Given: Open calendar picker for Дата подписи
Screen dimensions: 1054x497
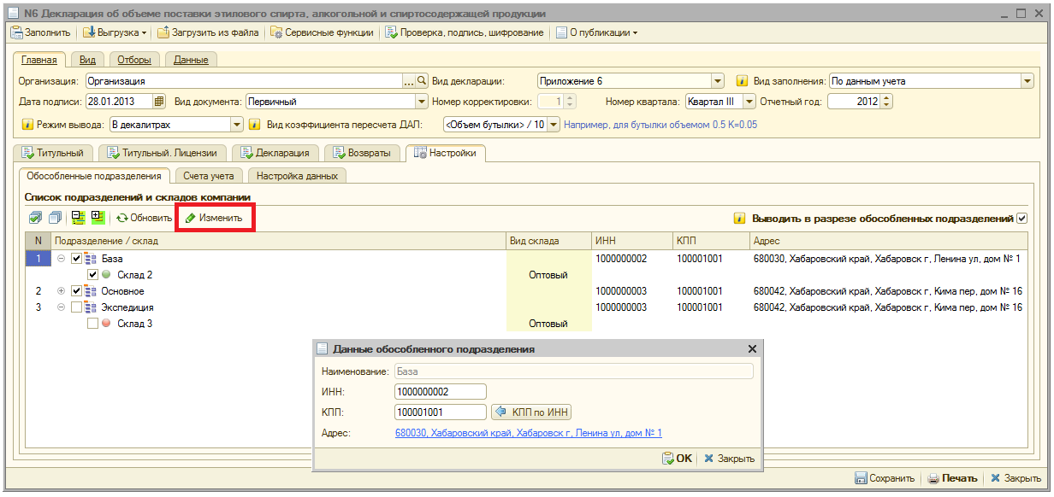Looking at the screenshot, I should 159,102.
